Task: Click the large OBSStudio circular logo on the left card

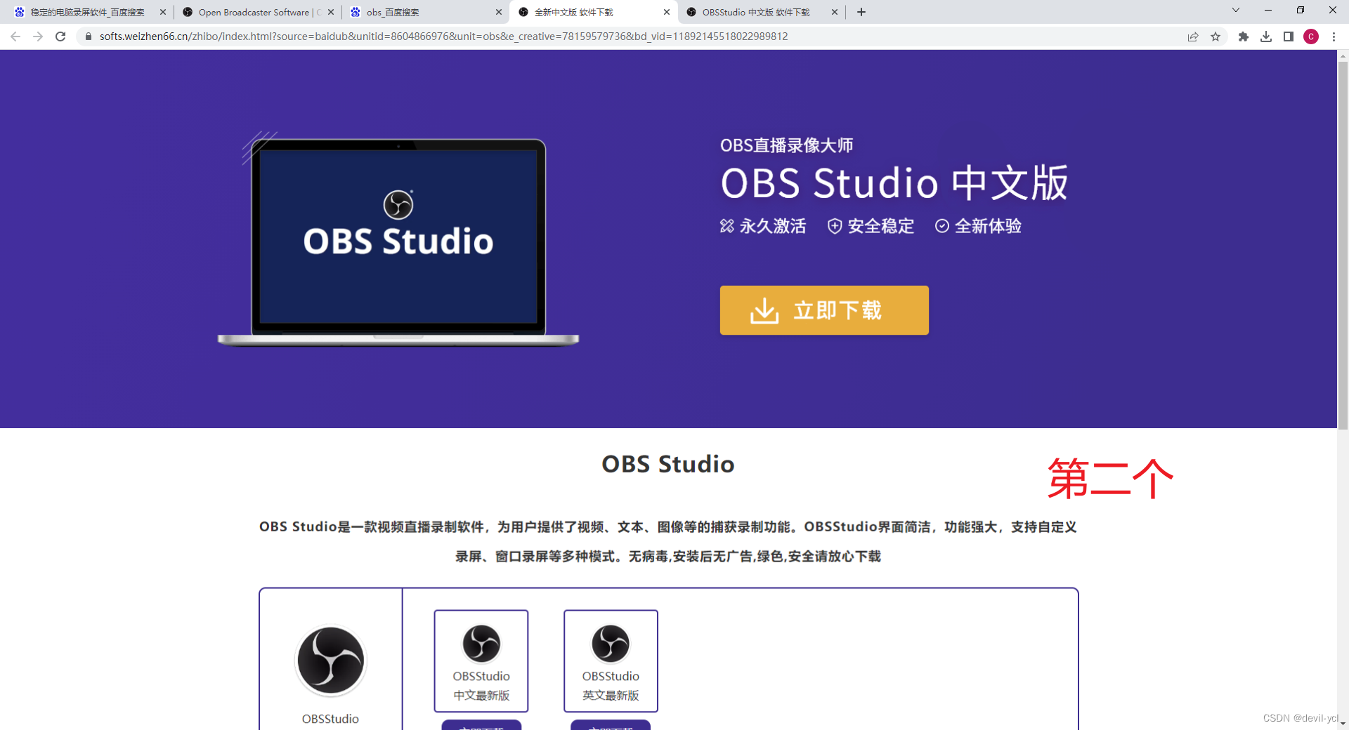Action: 330,660
